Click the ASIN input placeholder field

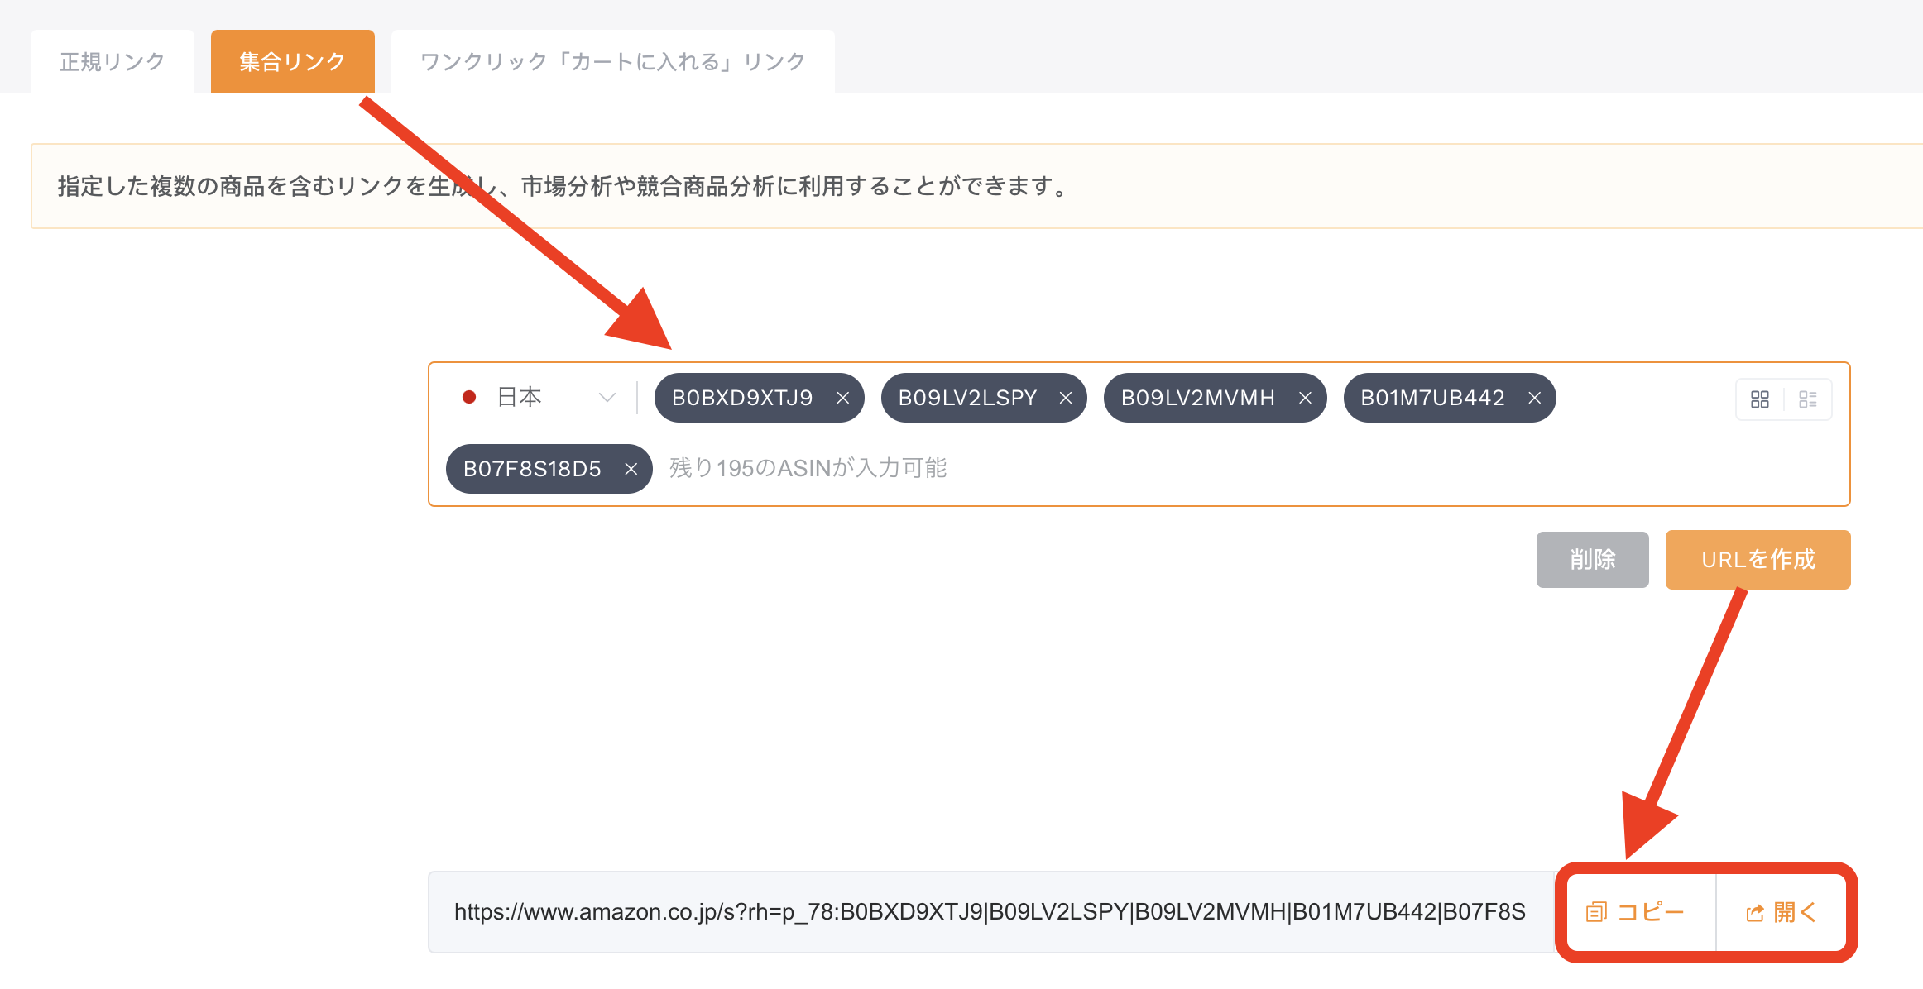click(808, 469)
